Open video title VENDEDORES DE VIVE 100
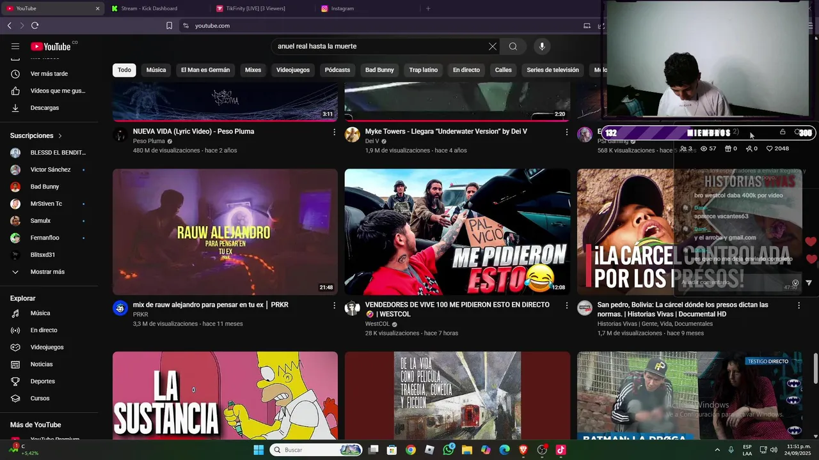 coord(457,309)
